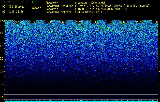Click the cyan signal level trace at bottom
Viewport: 160px width, 102px height.
click(81, 101)
